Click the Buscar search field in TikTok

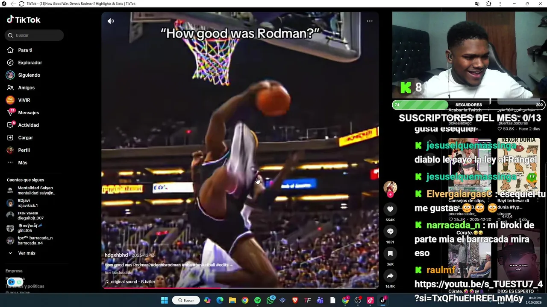click(34, 35)
